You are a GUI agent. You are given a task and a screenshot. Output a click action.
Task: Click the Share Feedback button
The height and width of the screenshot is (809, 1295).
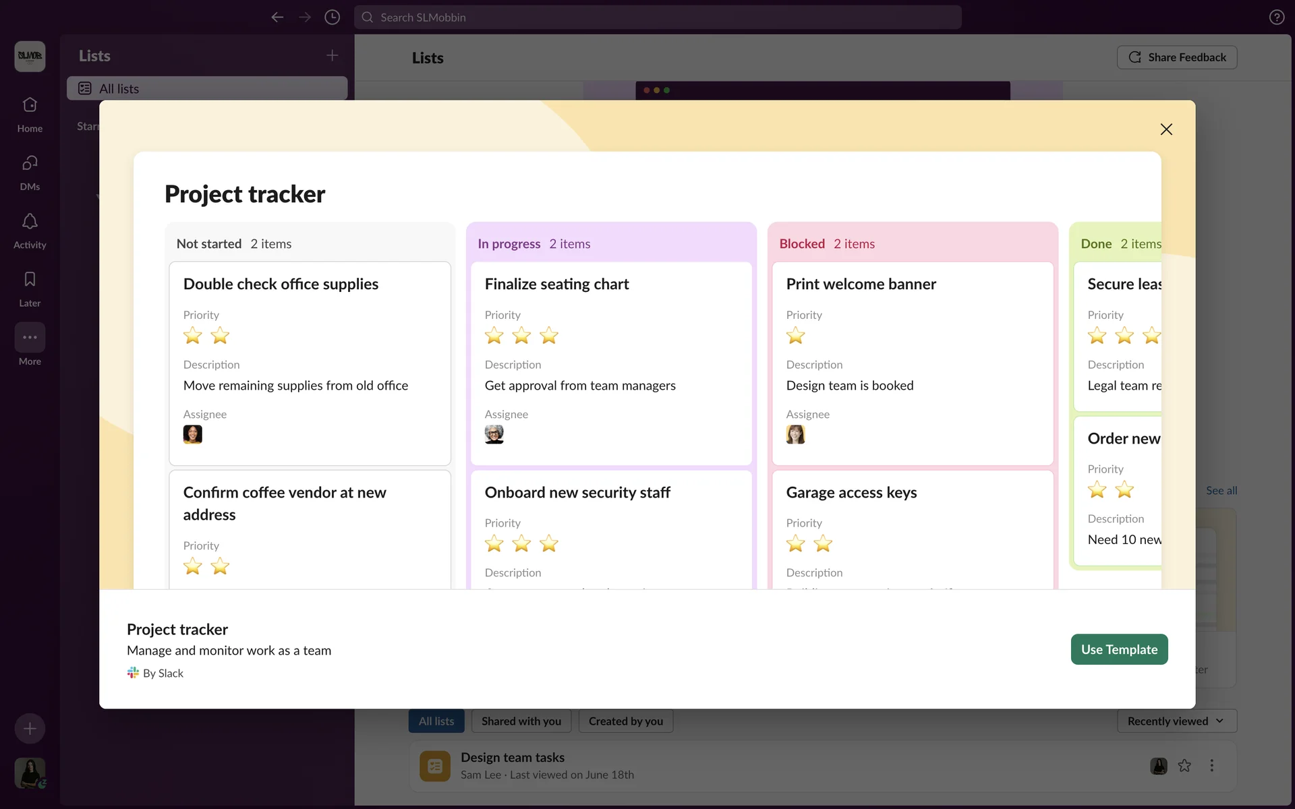[x=1177, y=57]
